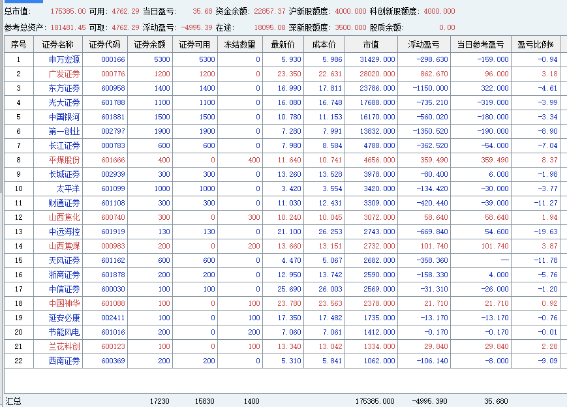Click 参考总资产 value 181481.45
This screenshot has width=567, height=407.
tap(68, 28)
